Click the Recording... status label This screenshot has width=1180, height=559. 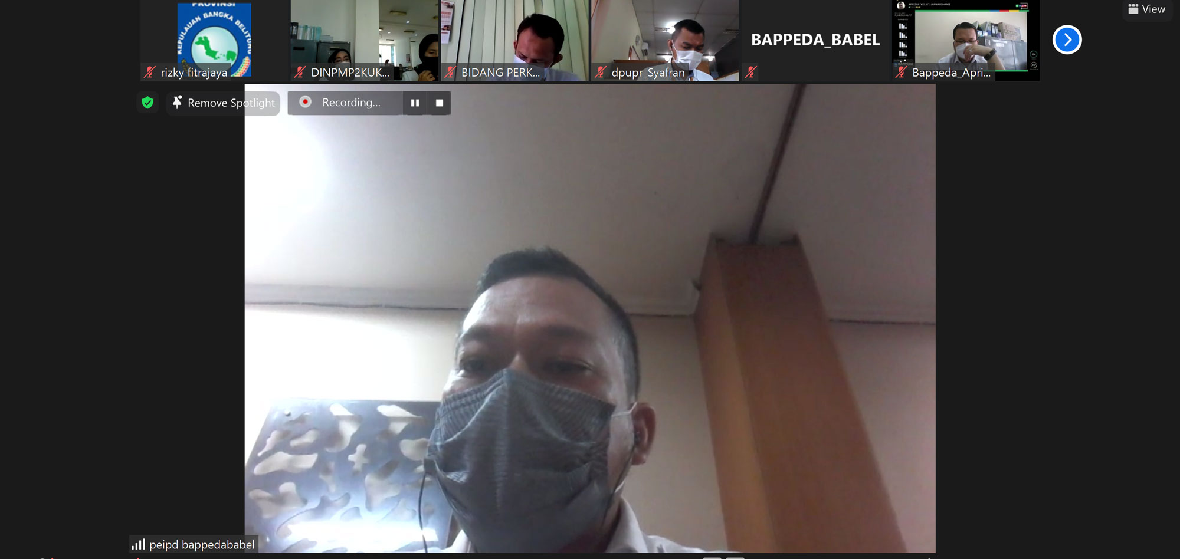[x=351, y=103]
